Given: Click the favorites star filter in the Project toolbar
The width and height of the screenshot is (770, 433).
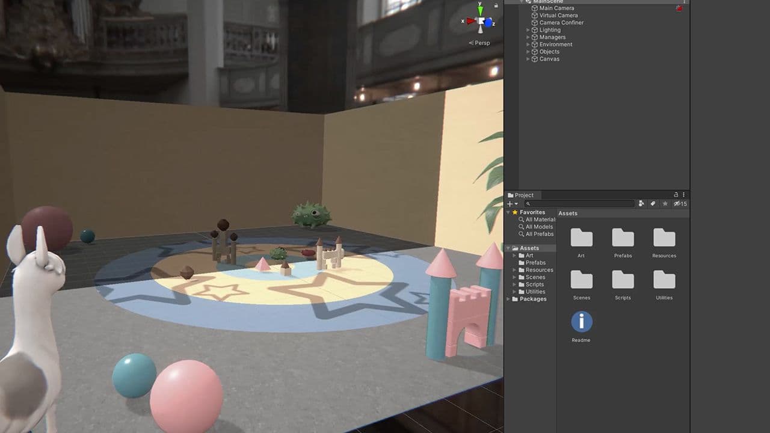Looking at the screenshot, I should [x=665, y=203].
